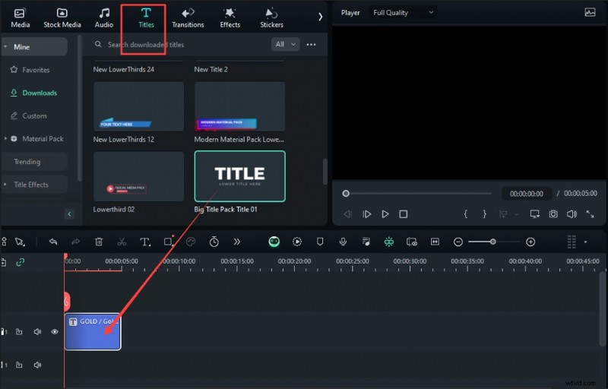Click the Undo arrow in timeline toolbar
This screenshot has width=608, height=389.
53,242
